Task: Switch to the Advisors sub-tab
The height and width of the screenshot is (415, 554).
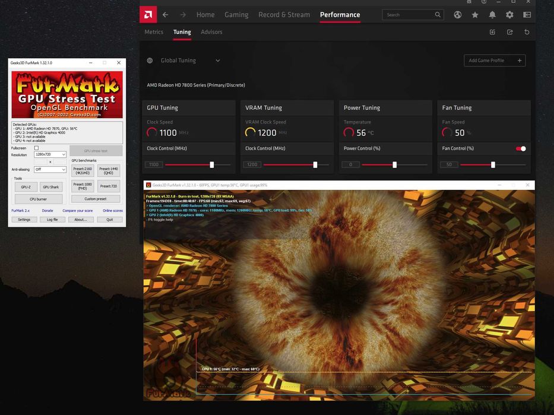Action: 211,32
